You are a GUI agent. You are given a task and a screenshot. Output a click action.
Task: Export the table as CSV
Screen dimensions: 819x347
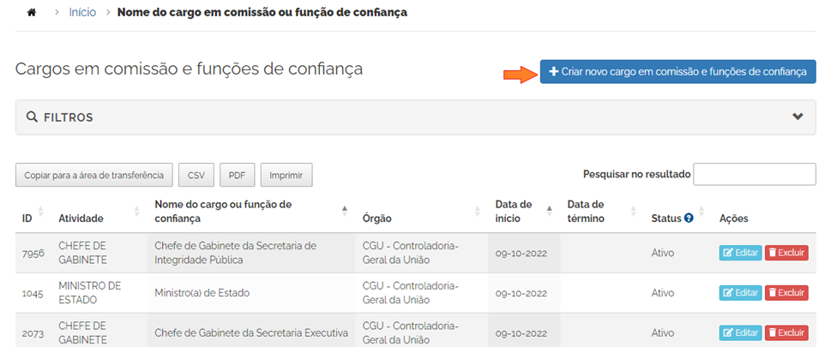point(196,175)
